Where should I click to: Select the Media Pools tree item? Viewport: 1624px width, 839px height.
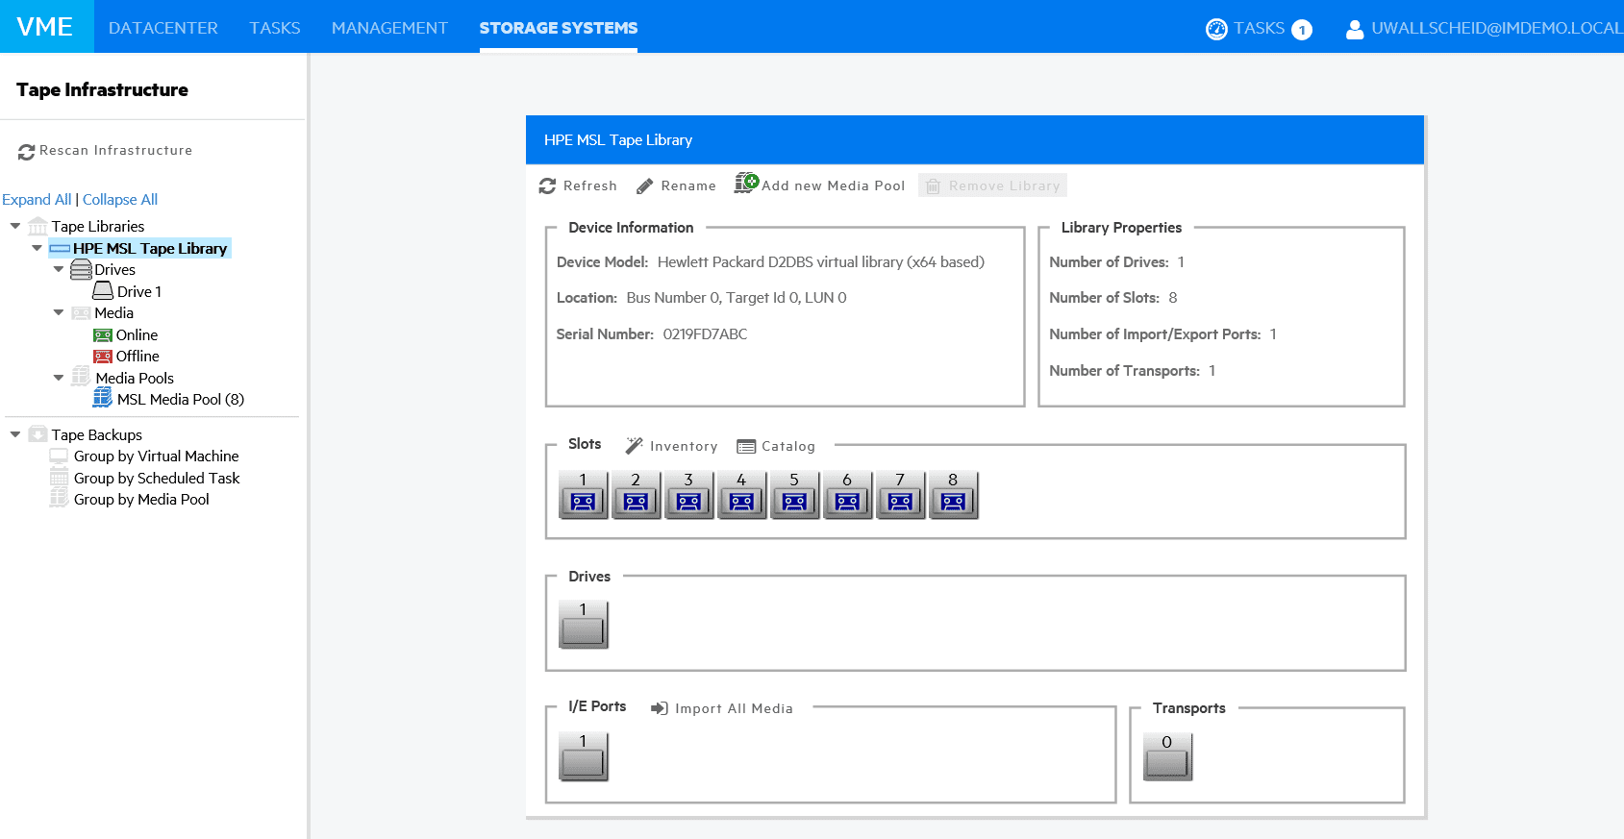click(x=135, y=379)
